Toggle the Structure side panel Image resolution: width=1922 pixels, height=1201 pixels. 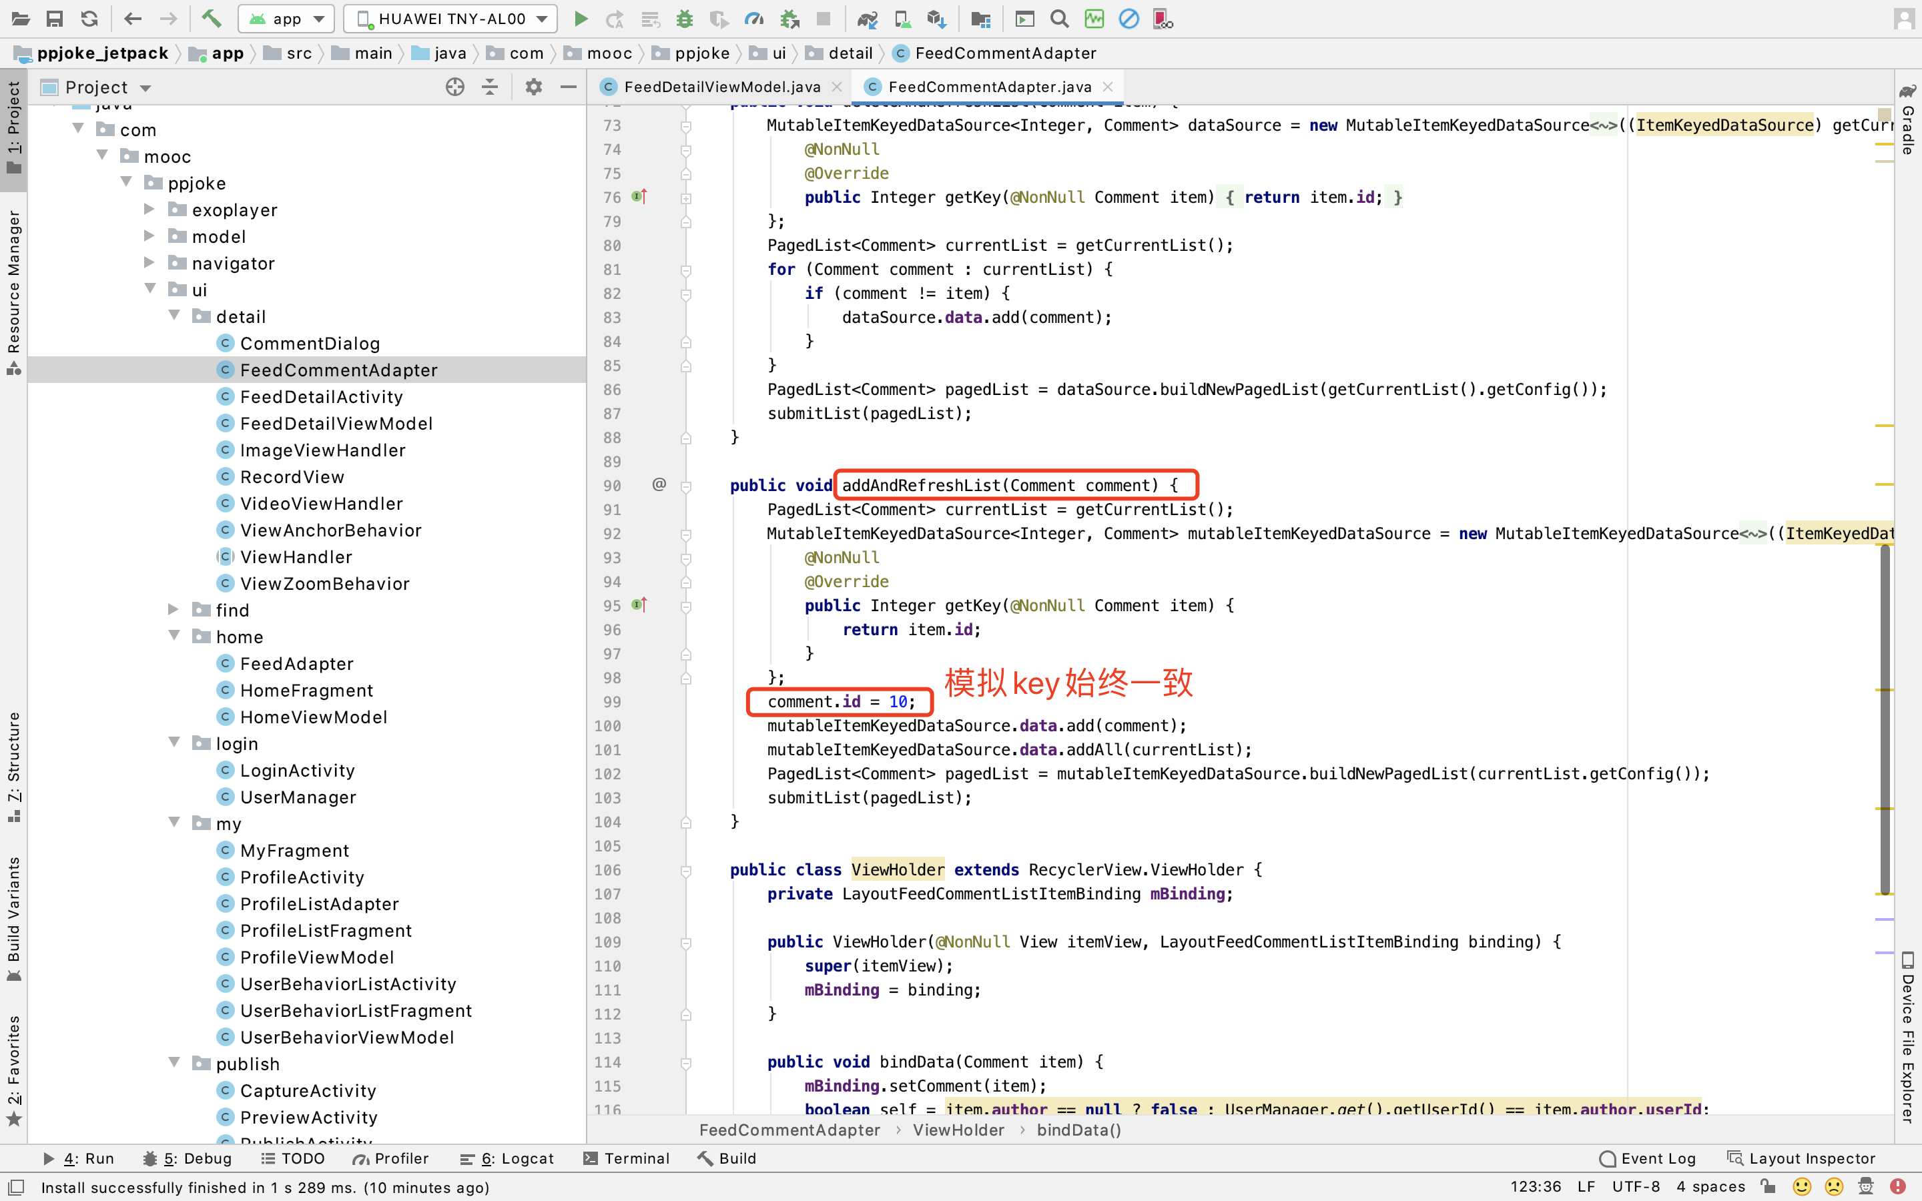point(13,767)
